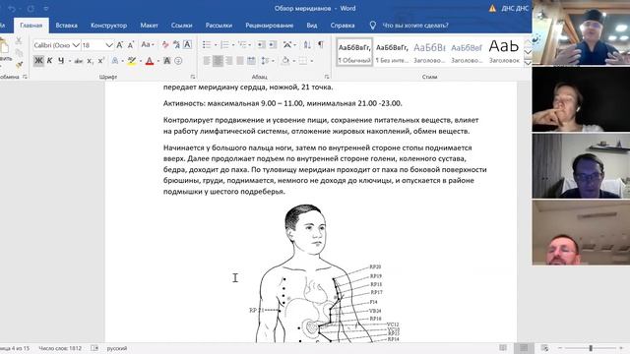
Task: Switch to the Вид tab
Action: point(312,26)
